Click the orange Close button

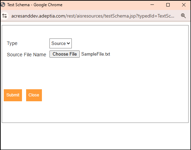[34, 95]
